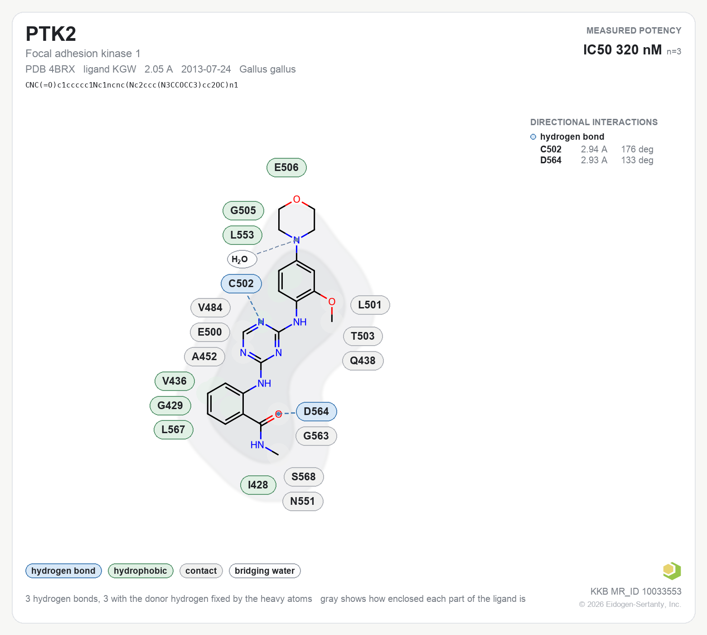The width and height of the screenshot is (707, 635).
Task: Select the E506 residue label
Action: pyautogui.click(x=286, y=167)
